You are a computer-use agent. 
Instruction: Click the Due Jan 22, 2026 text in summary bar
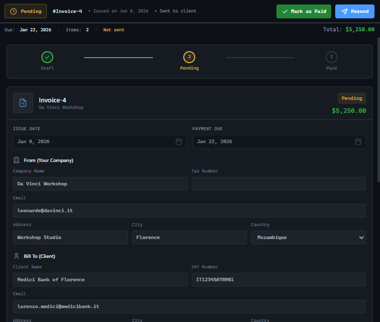pos(28,30)
